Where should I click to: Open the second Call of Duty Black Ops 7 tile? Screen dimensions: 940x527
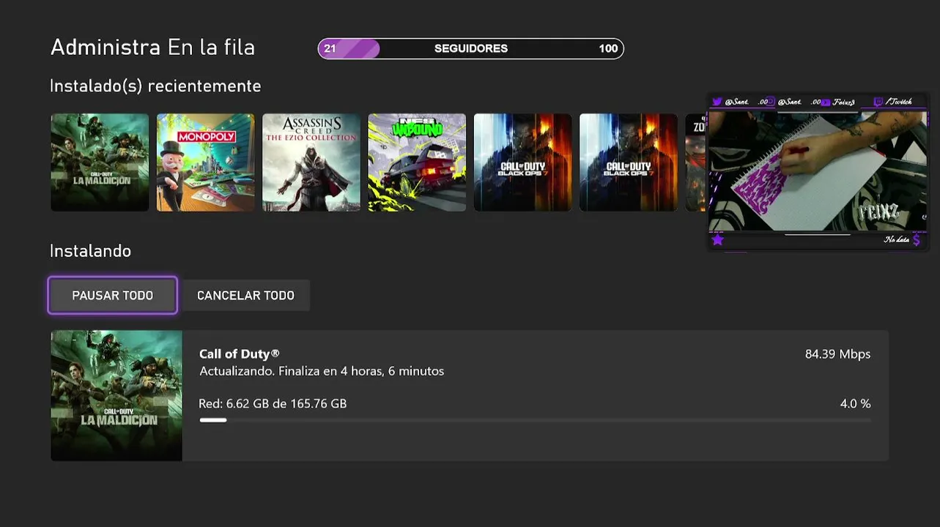629,162
